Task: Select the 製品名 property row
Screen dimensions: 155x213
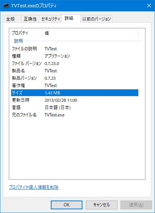Action: pos(75,71)
